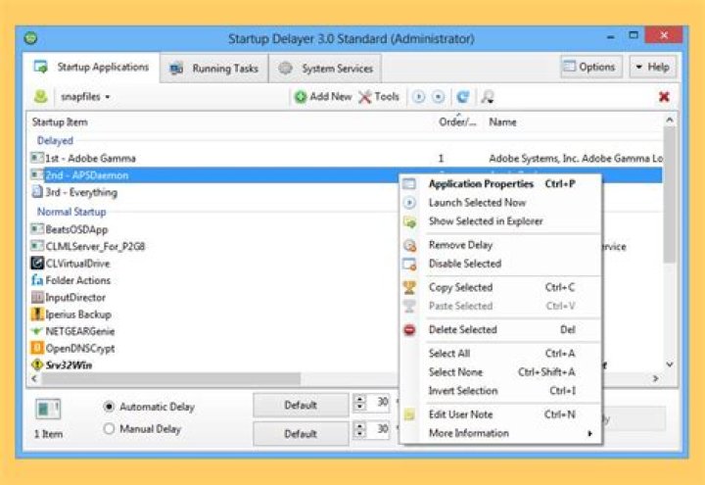Select the CLMLServer_For_P2G8 item
705x485 pixels.
click(x=88, y=246)
